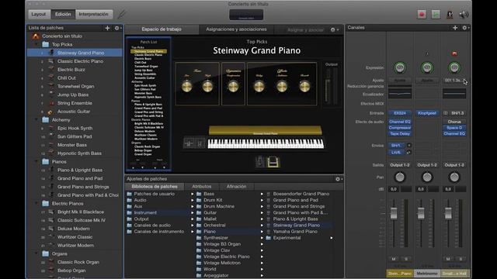Click the workspace on-screen piano keyboard
Image resolution: width=497 pixels, height=279 pixels.
coord(266,143)
